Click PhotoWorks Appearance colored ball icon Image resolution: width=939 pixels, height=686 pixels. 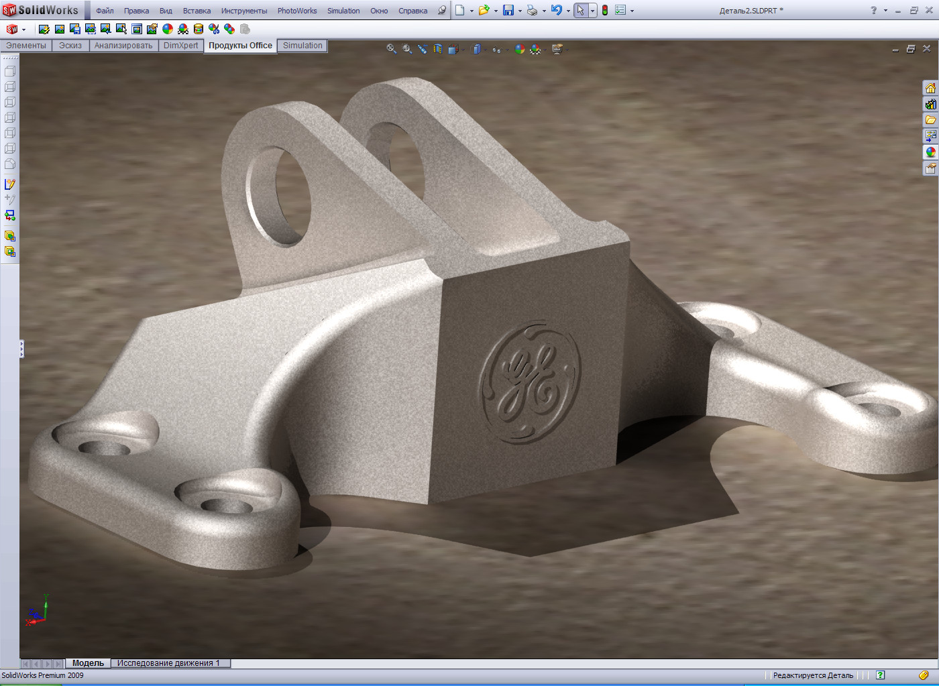(x=168, y=29)
